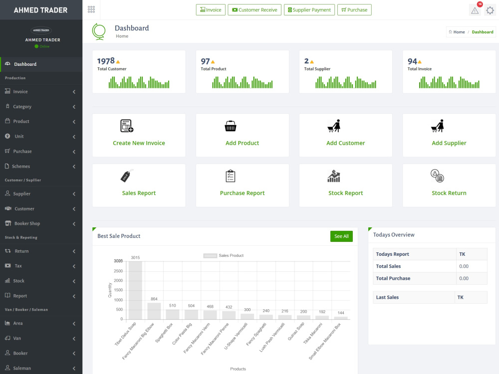Open the Saleman sidebar menu item

coord(41,368)
